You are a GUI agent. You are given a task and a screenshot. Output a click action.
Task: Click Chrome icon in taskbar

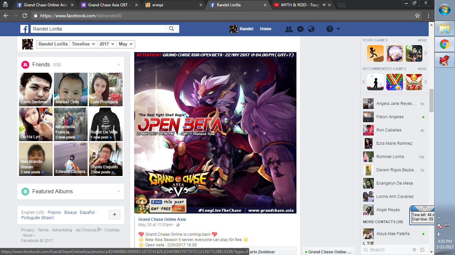[x=445, y=44]
